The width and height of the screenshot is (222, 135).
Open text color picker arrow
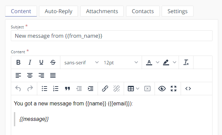(157, 62)
